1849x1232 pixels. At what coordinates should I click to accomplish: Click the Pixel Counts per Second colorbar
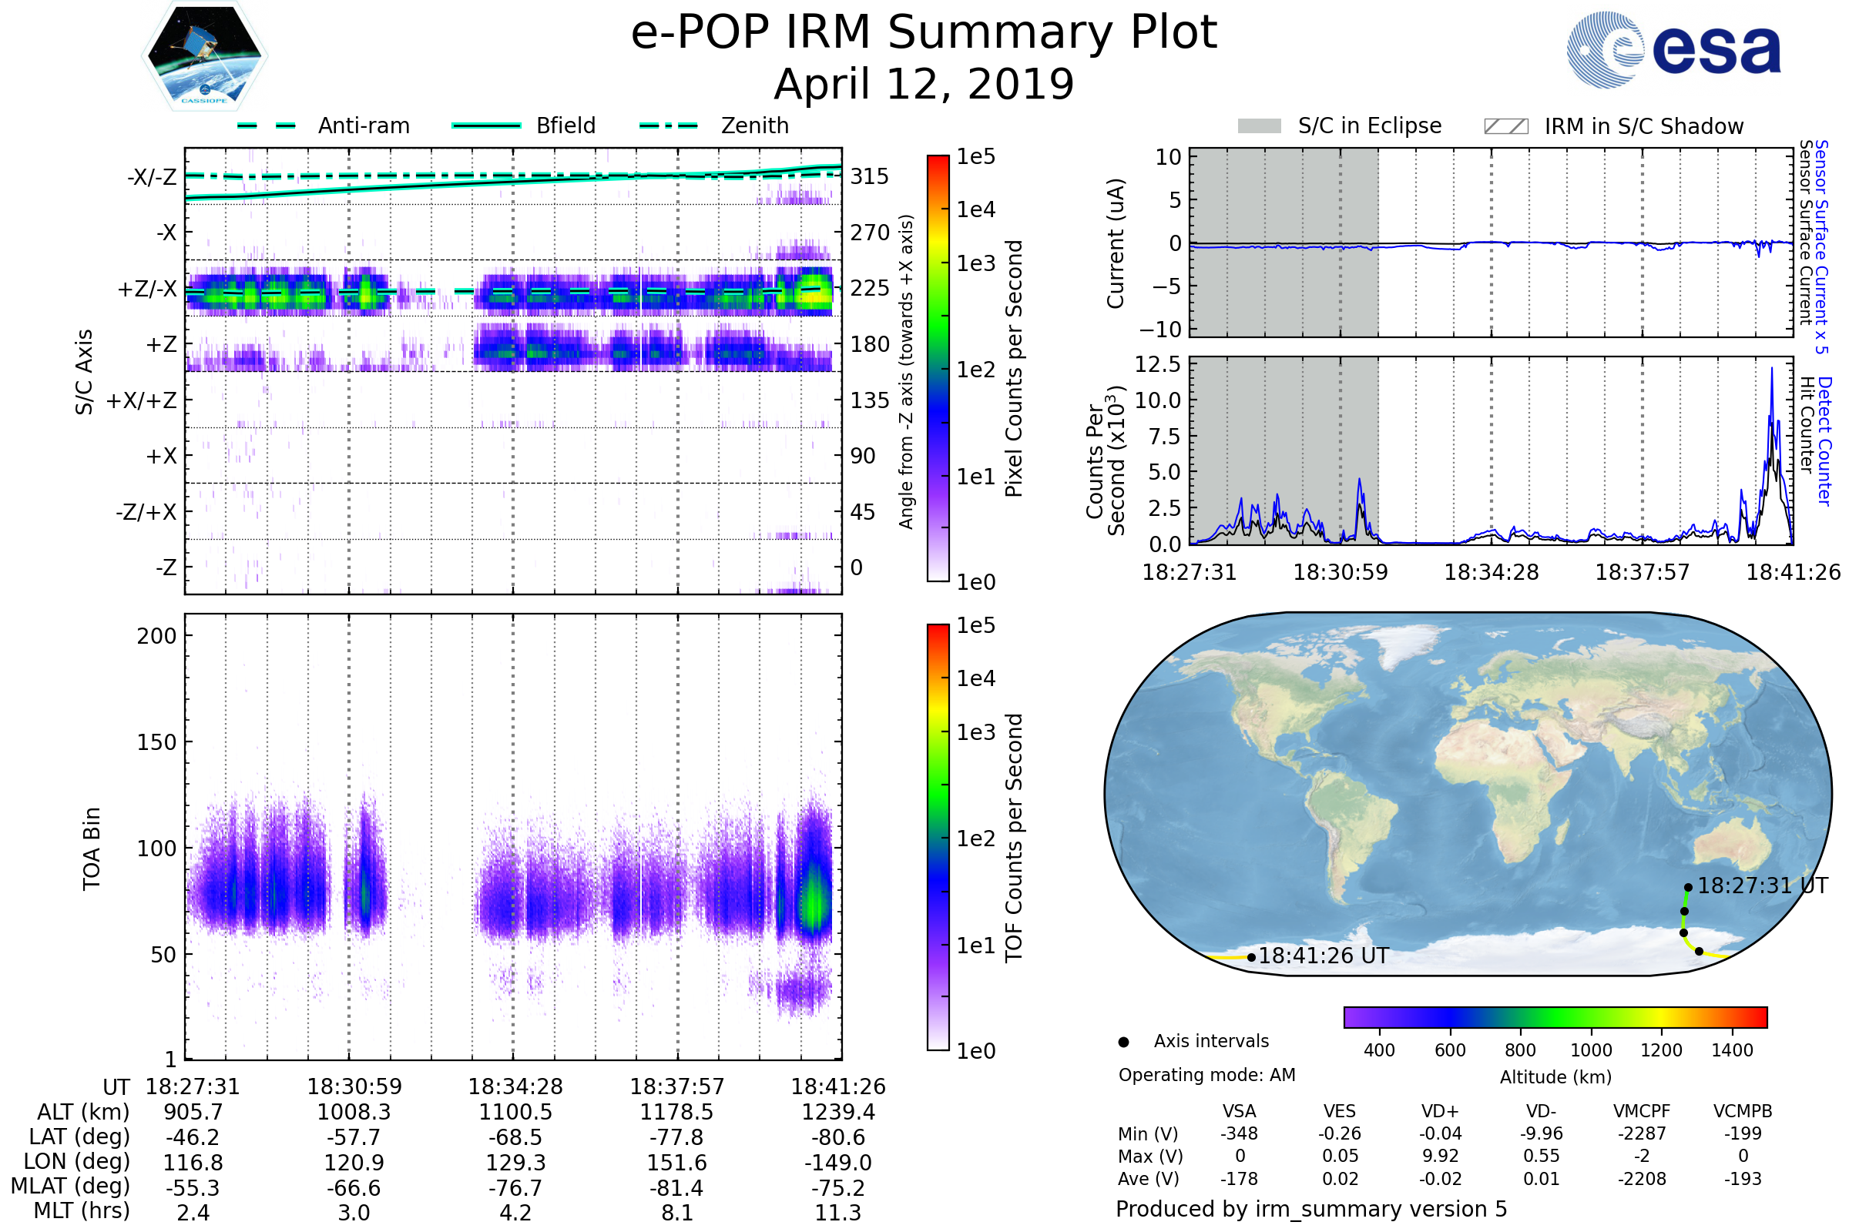click(x=938, y=368)
